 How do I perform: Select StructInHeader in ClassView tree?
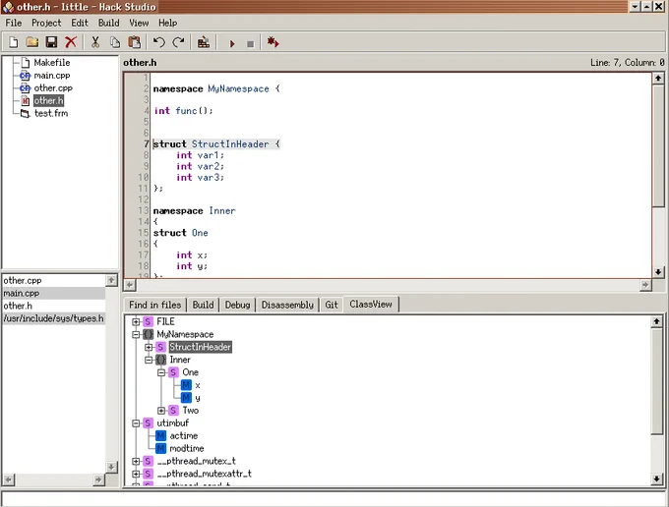[x=200, y=347]
